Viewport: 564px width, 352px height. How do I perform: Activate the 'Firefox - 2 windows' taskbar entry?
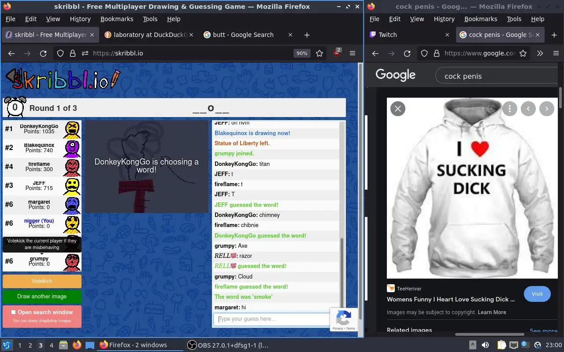140,345
